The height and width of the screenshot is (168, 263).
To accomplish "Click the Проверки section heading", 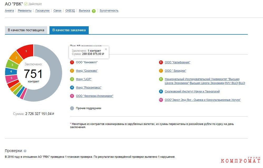I will point(13,151).
